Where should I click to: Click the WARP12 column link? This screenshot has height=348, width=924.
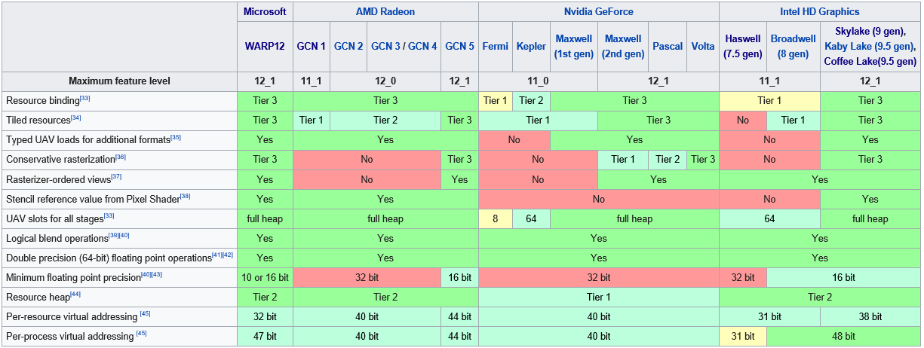[265, 46]
